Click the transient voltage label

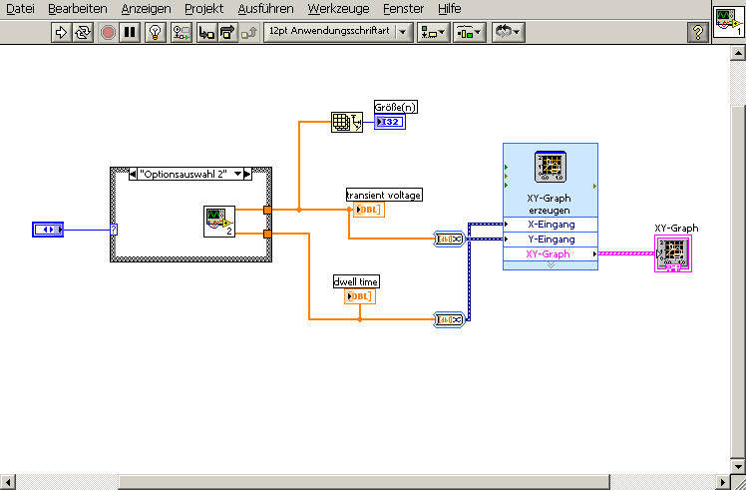pos(383,195)
